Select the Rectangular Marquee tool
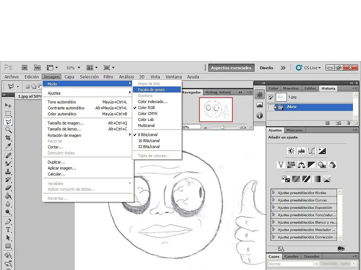The image size is (361, 270). coord(8,114)
